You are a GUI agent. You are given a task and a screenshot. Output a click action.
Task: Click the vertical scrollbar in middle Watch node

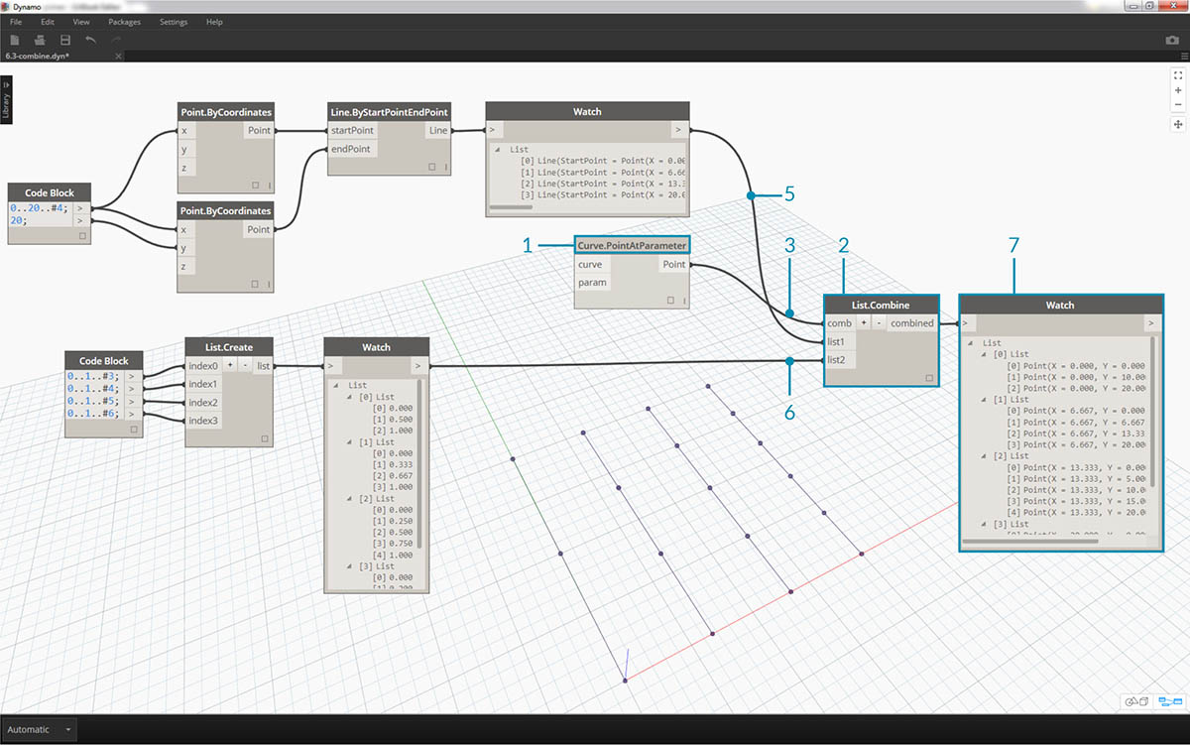coord(421,464)
